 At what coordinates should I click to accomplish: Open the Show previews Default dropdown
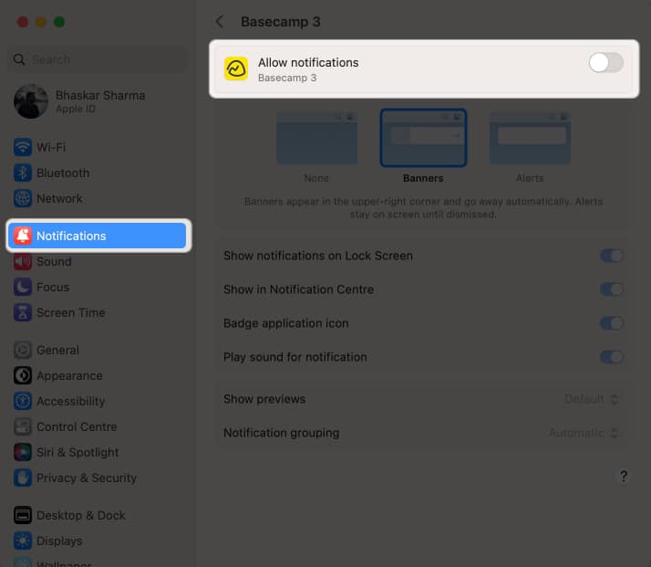point(592,399)
